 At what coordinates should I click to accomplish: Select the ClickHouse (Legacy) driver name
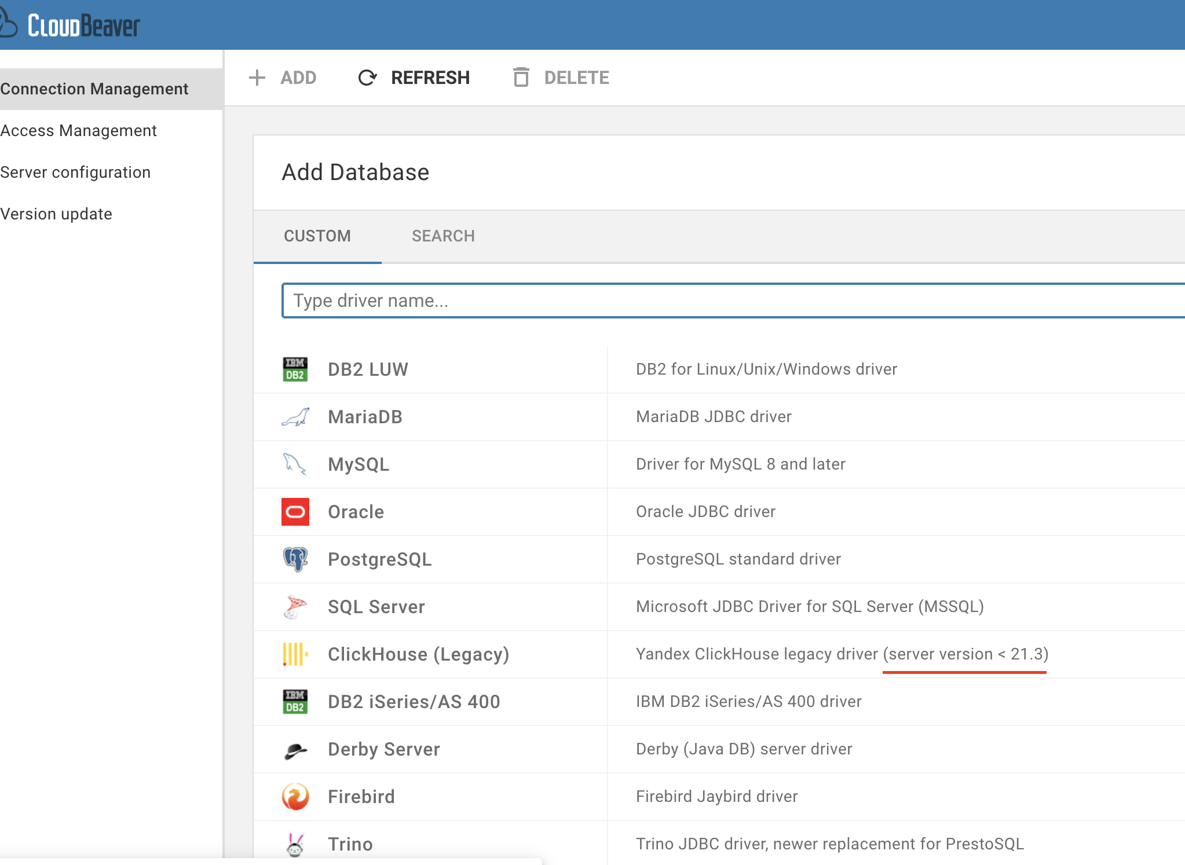[x=419, y=654]
